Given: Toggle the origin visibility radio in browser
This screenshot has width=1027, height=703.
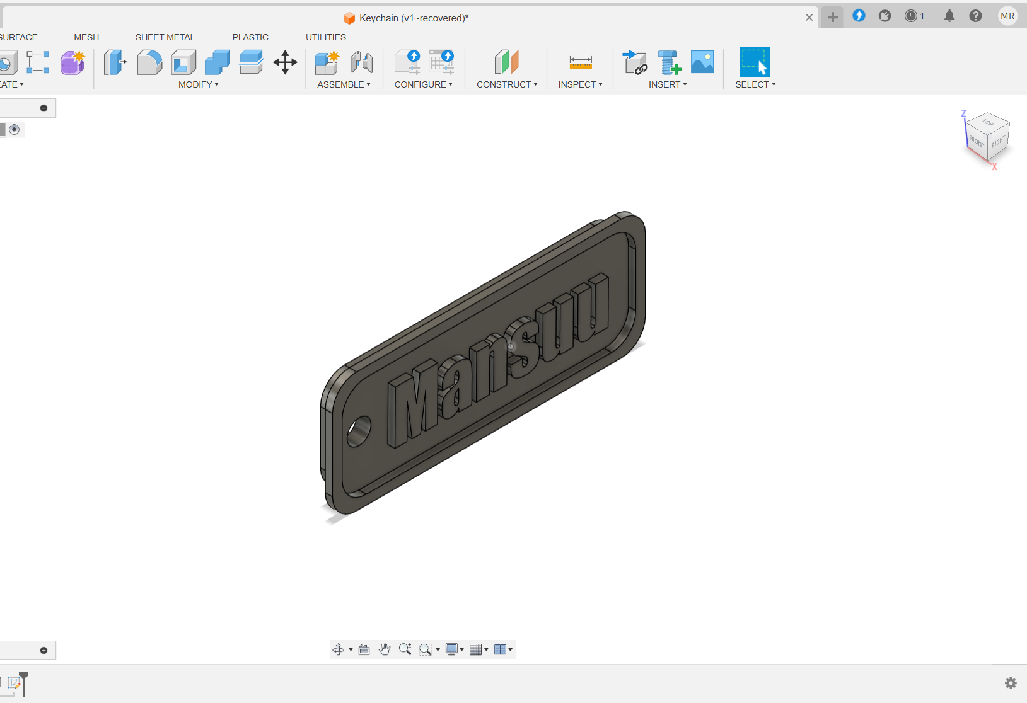Looking at the screenshot, I should pos(15,129).
